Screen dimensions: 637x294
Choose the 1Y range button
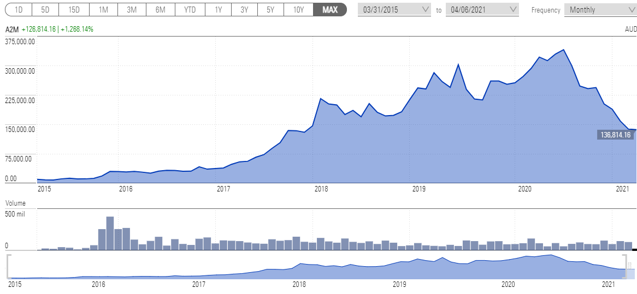tap(218, 10)
